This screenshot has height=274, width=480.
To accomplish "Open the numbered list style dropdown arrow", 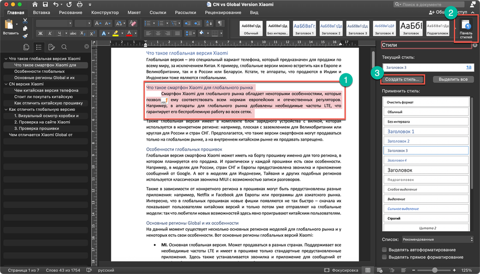I will (x=167, y=23).
